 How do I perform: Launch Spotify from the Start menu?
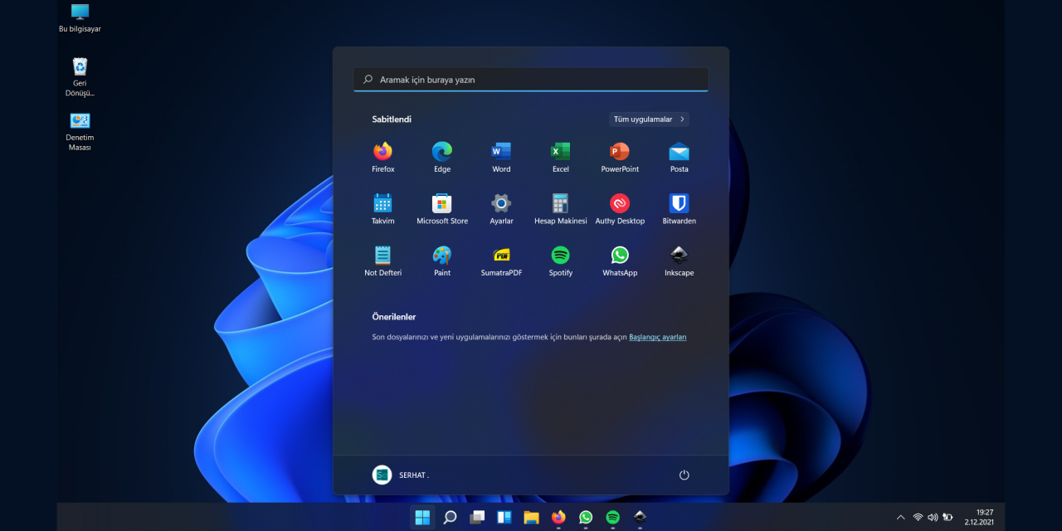(561, 261)
